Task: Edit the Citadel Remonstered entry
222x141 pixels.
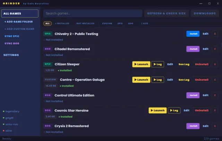Action: [206, 49]
